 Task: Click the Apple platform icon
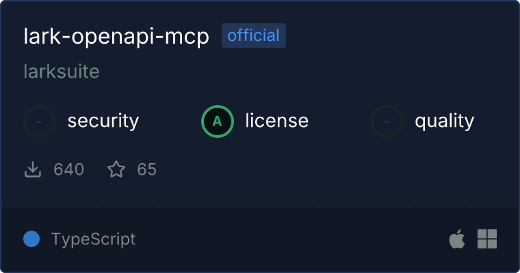pyautogui.click(x=457, y=239)
